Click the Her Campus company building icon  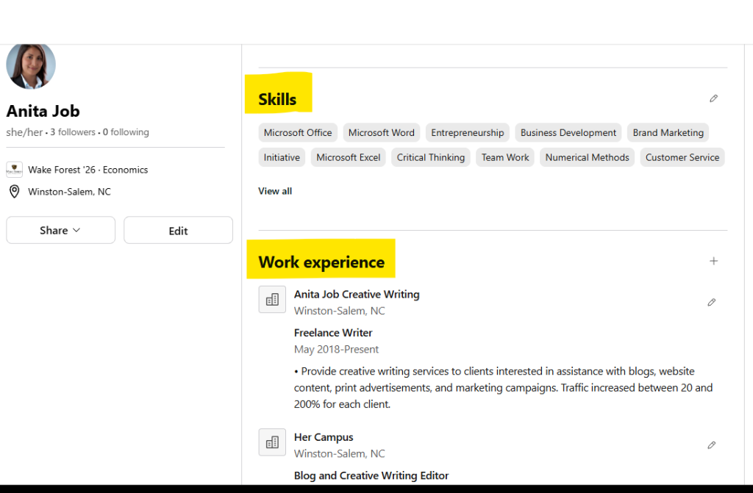(x=272, y=442)
